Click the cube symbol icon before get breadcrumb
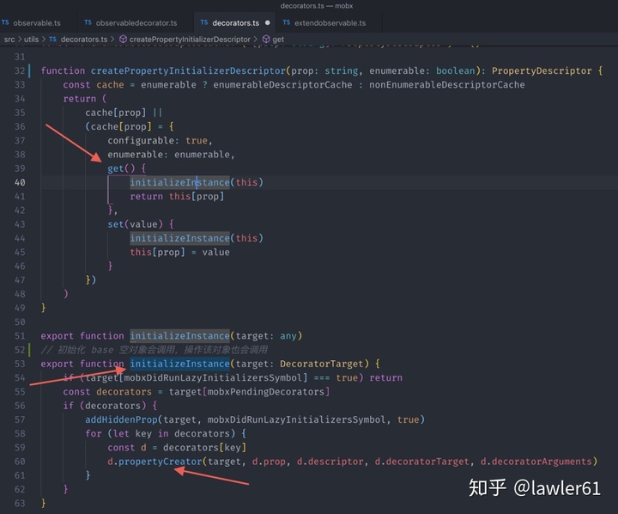The image size is (618, 514). [266, 40]
